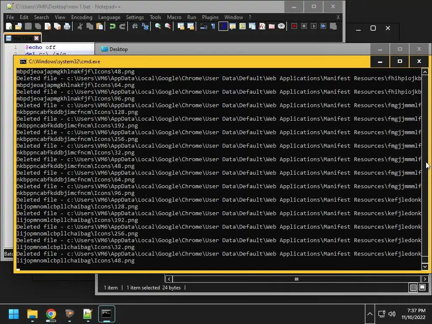
Task: Open the Search menu
Action: (41, 17)
